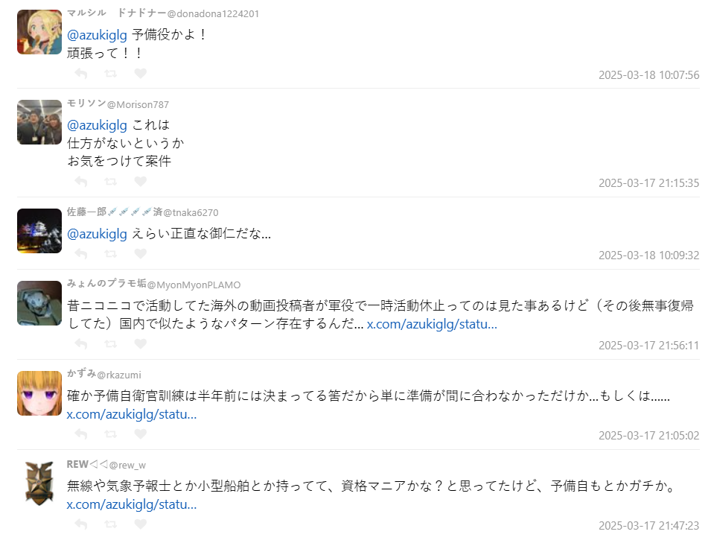Click the @azukiglg mention in Morison787's tweet
The image size is (711, 546).
pyautogui.click(x=97, y=125)
